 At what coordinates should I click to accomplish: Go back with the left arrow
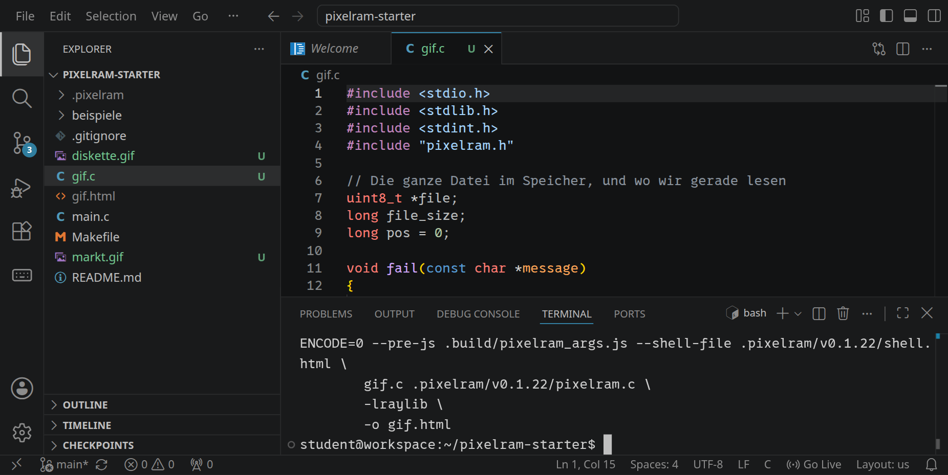point(273,16)
